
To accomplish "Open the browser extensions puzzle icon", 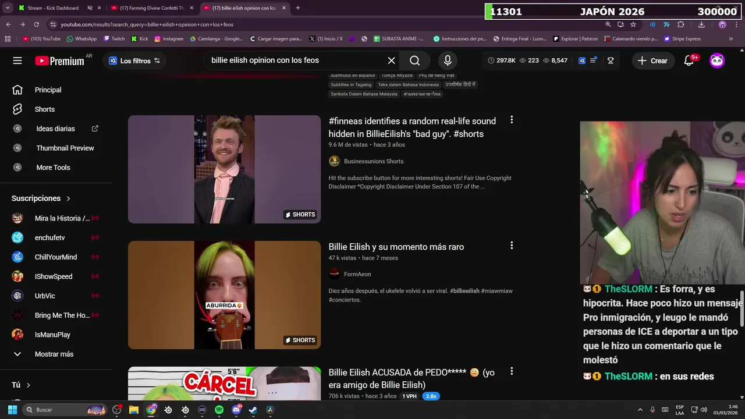I will pos(681,24).
